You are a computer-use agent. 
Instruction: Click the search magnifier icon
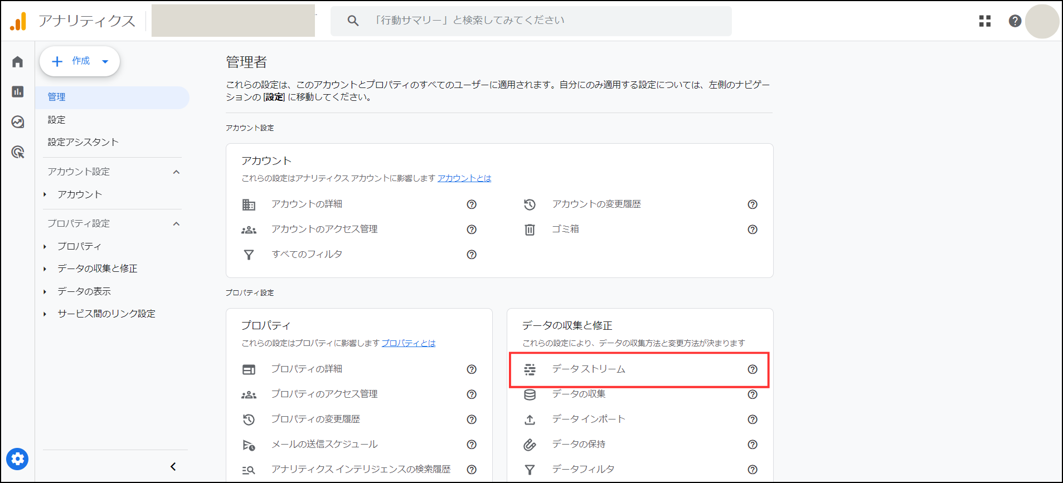[x=353, y=21]
